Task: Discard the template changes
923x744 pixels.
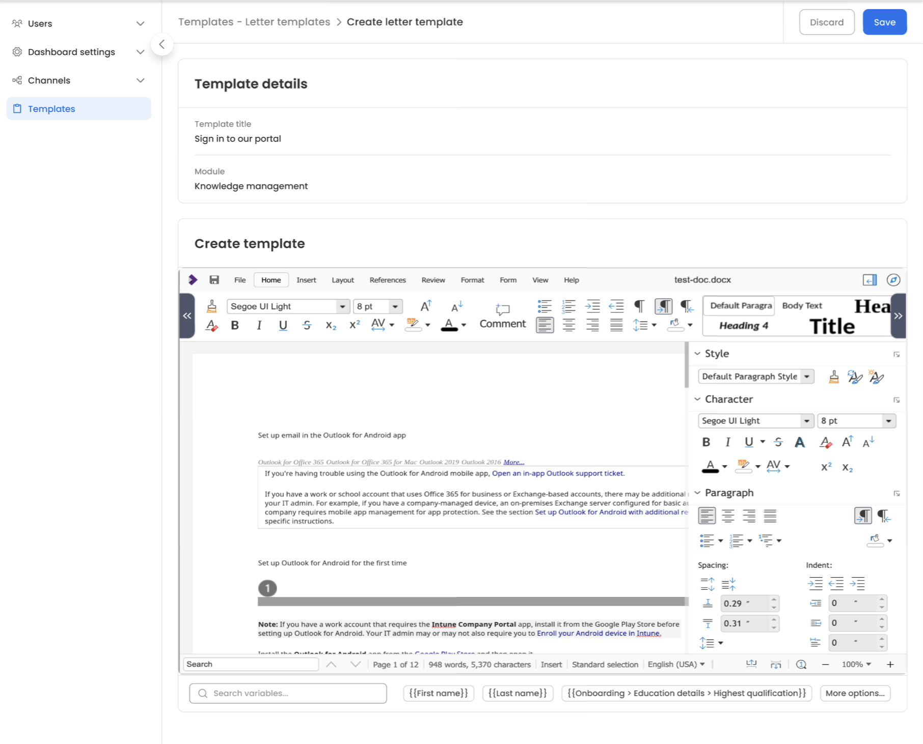Action: (827, 22)
